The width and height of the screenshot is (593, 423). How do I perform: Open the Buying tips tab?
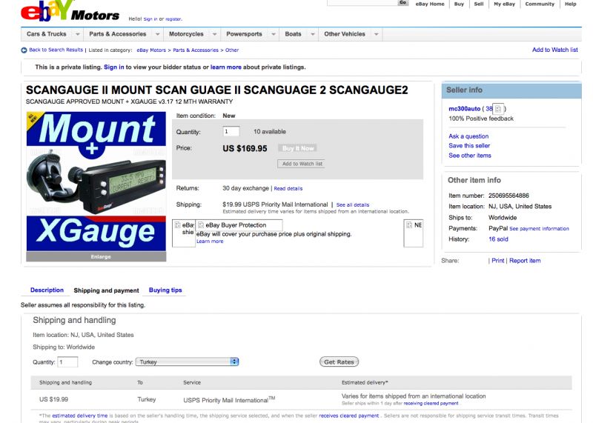point(165,290)
